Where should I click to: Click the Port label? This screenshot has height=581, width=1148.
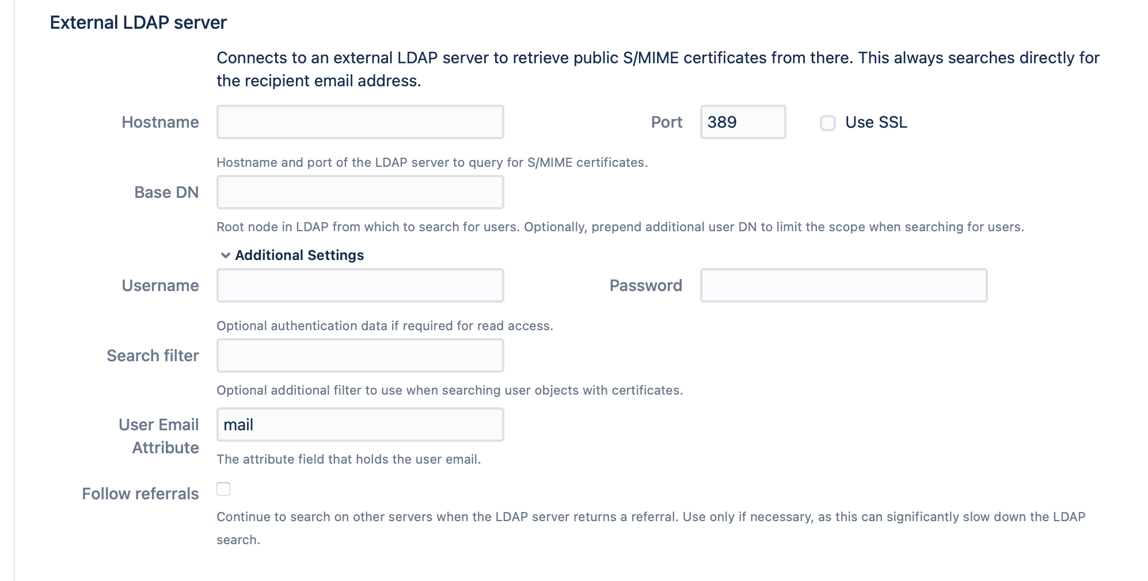click(666, 123)
